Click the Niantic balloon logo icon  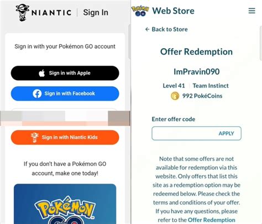[22, 13]
